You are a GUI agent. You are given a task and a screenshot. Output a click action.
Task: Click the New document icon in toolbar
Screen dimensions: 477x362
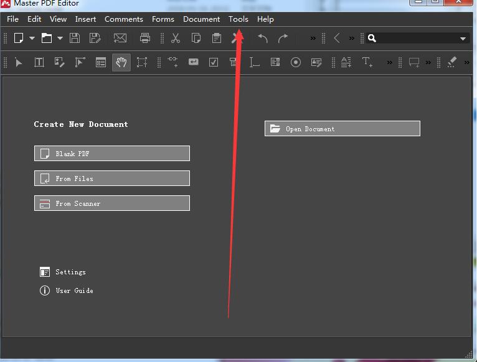(19, 38)
